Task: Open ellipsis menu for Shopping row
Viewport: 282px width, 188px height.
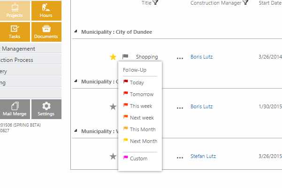Action: [x=180, y=58]
